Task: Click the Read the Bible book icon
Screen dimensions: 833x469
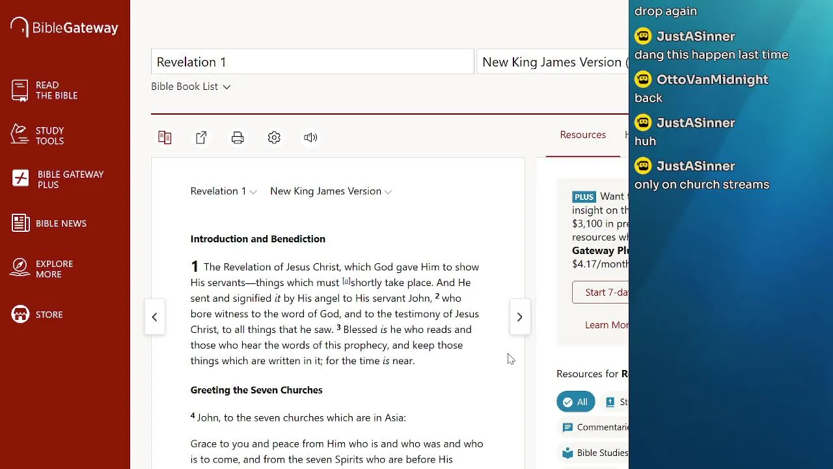Action: tap(20, 91)
